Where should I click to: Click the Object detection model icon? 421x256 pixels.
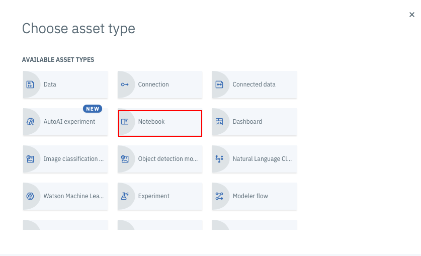[x=125, y=159]
